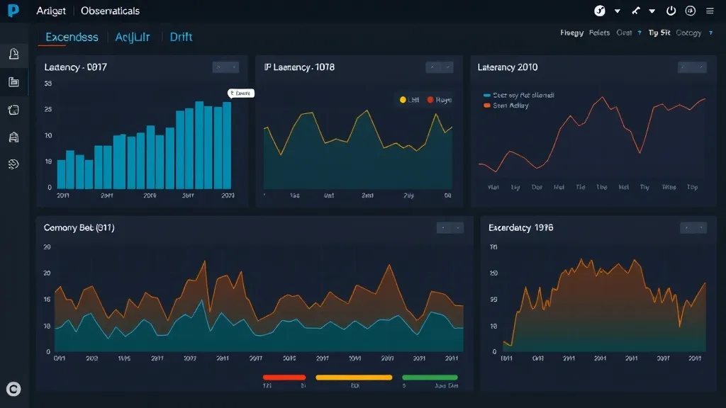726x408 pixels.
Task: Toggle the red Roye legend series
Action: (440, 100)
